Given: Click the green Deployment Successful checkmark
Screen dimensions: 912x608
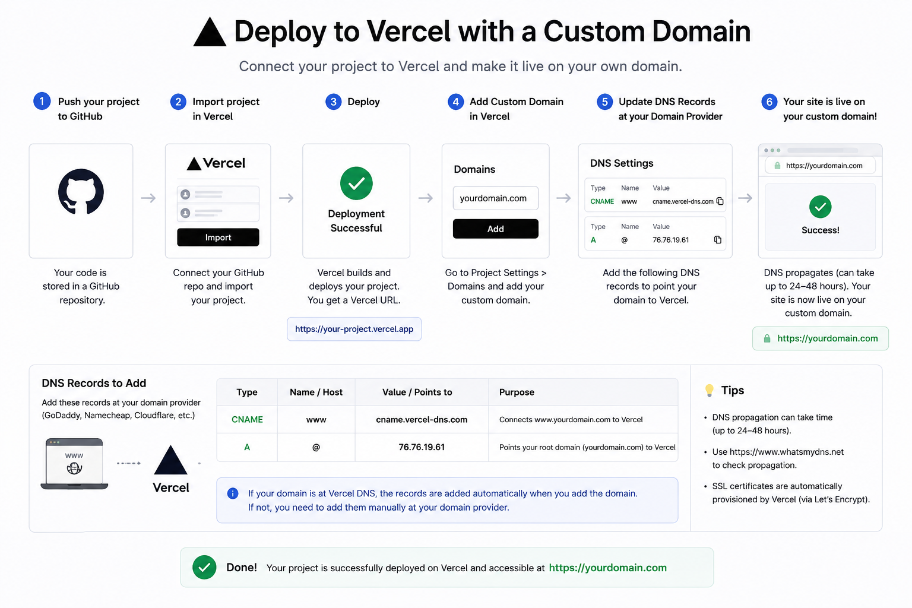Looking at the screenshot, I should (x=356, y=183).
